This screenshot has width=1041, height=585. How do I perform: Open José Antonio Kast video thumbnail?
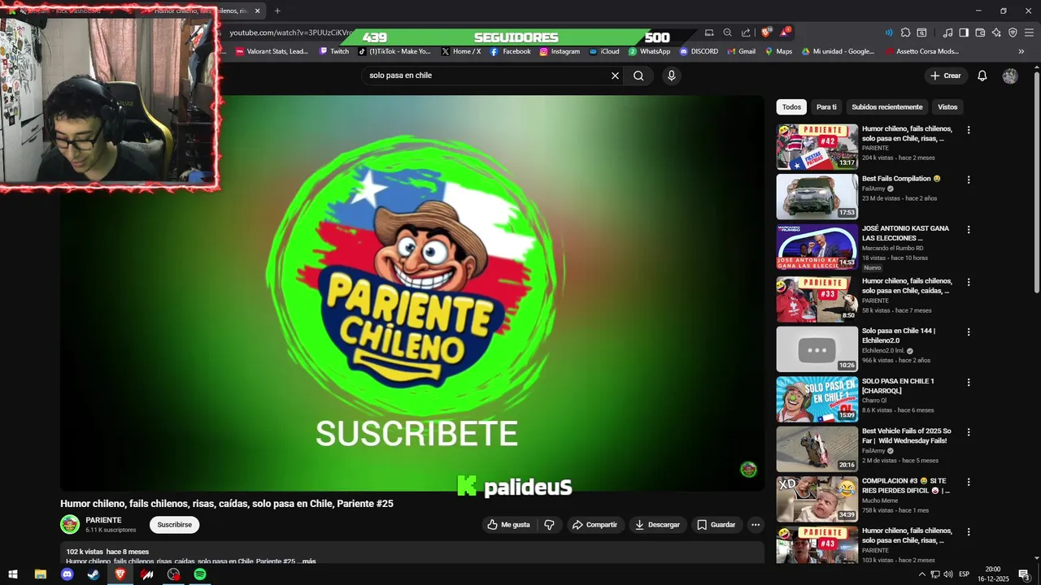[x=817, y=247]
